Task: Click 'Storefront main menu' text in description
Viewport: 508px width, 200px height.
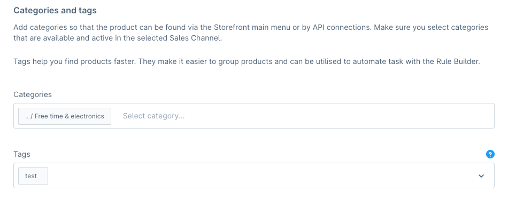Action: 252,27
